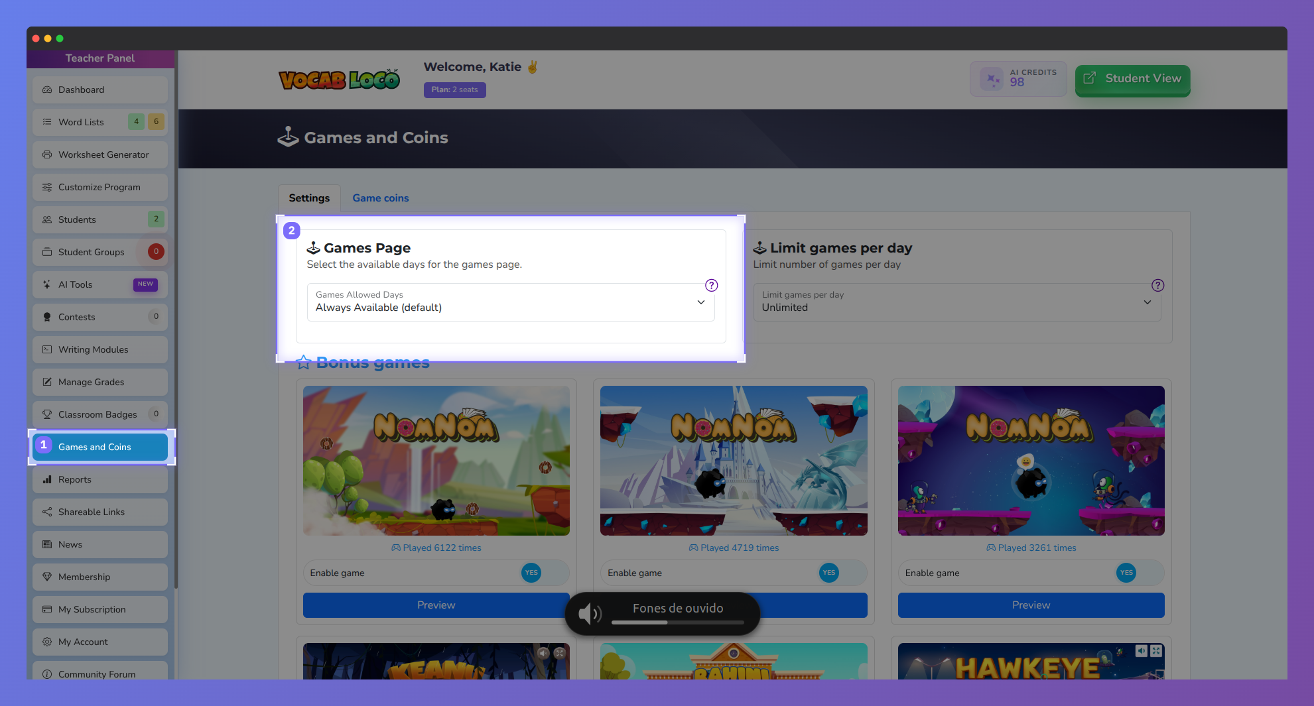Click Preview under the 3261 times game
Image resolution: width=1314 pixels, height=706 pixels.
click(1031, 605)
